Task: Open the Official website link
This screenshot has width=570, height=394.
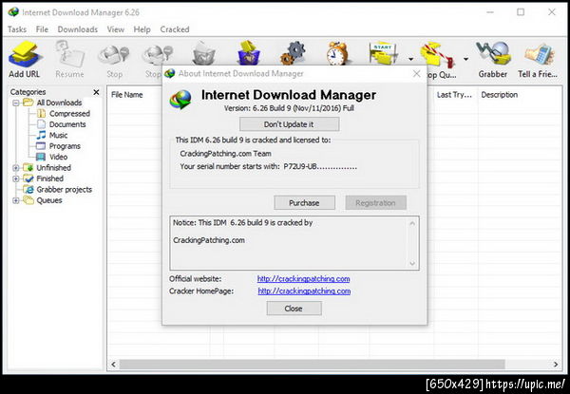Action: point(304,279)
